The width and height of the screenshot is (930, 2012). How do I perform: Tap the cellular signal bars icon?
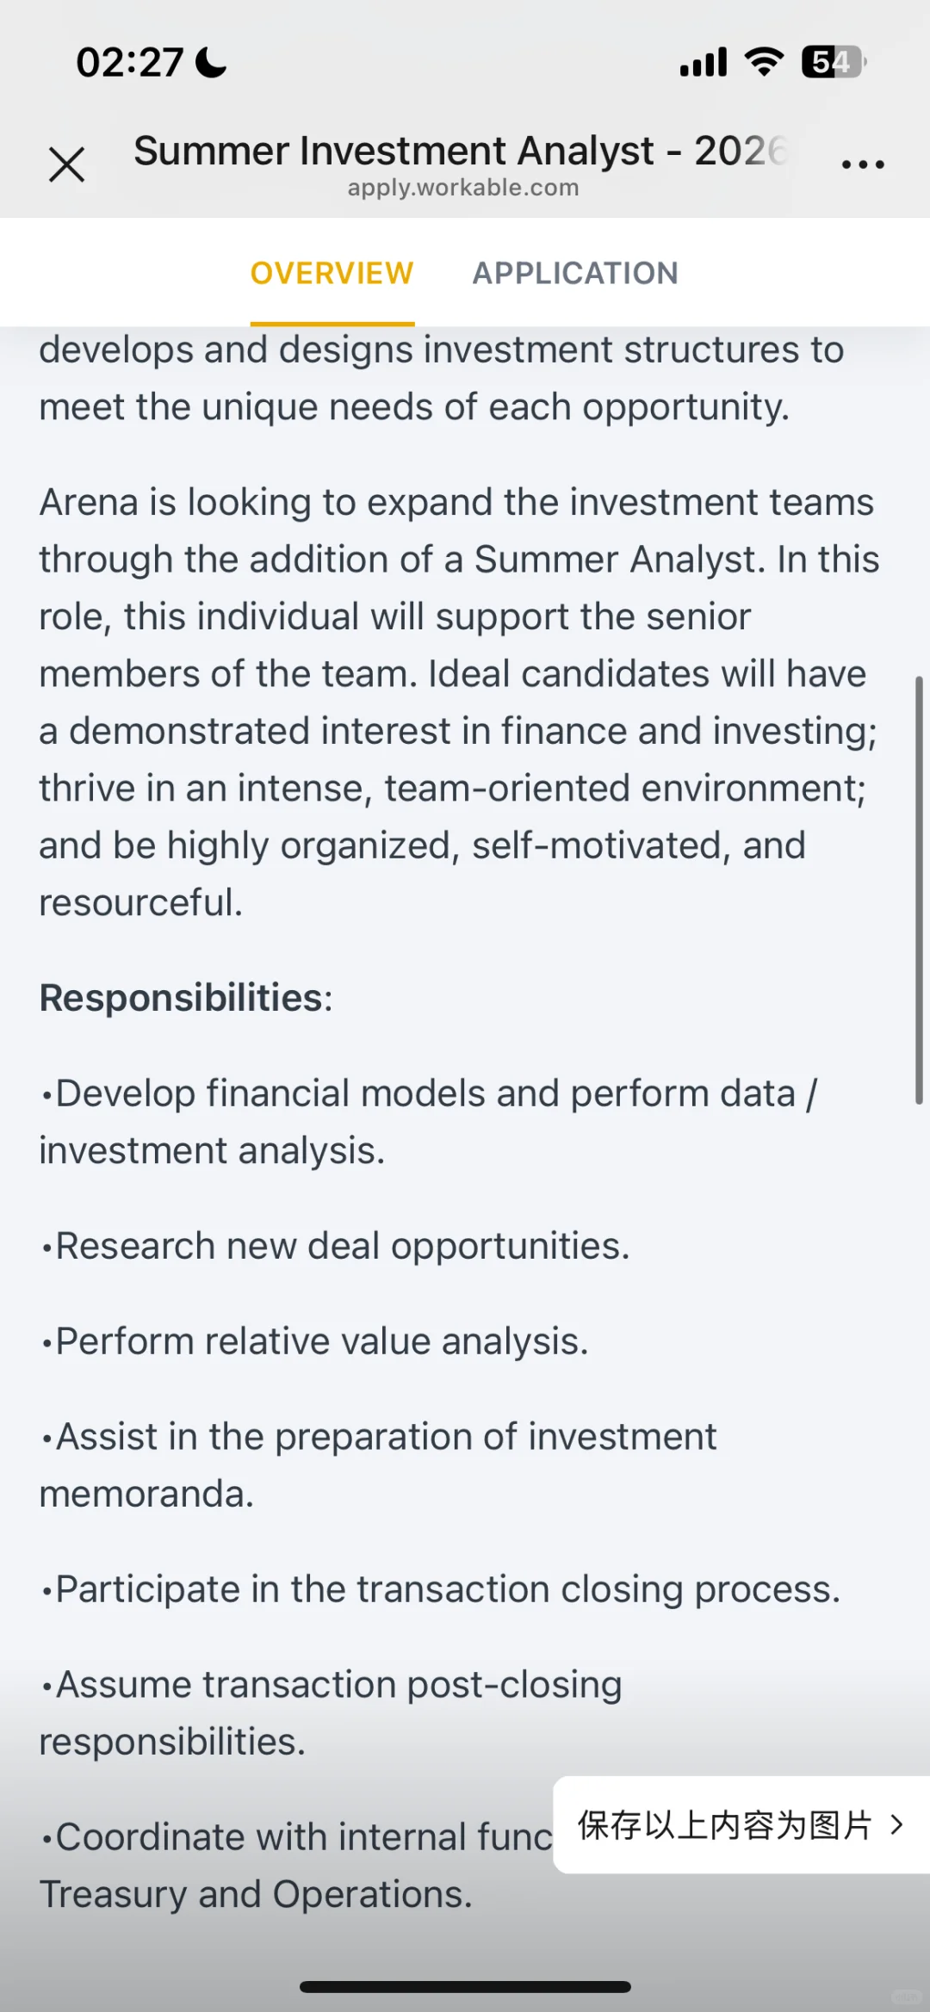704,62
